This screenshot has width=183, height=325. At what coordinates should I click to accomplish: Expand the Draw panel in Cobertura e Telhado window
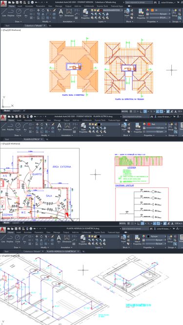point(18,21)
